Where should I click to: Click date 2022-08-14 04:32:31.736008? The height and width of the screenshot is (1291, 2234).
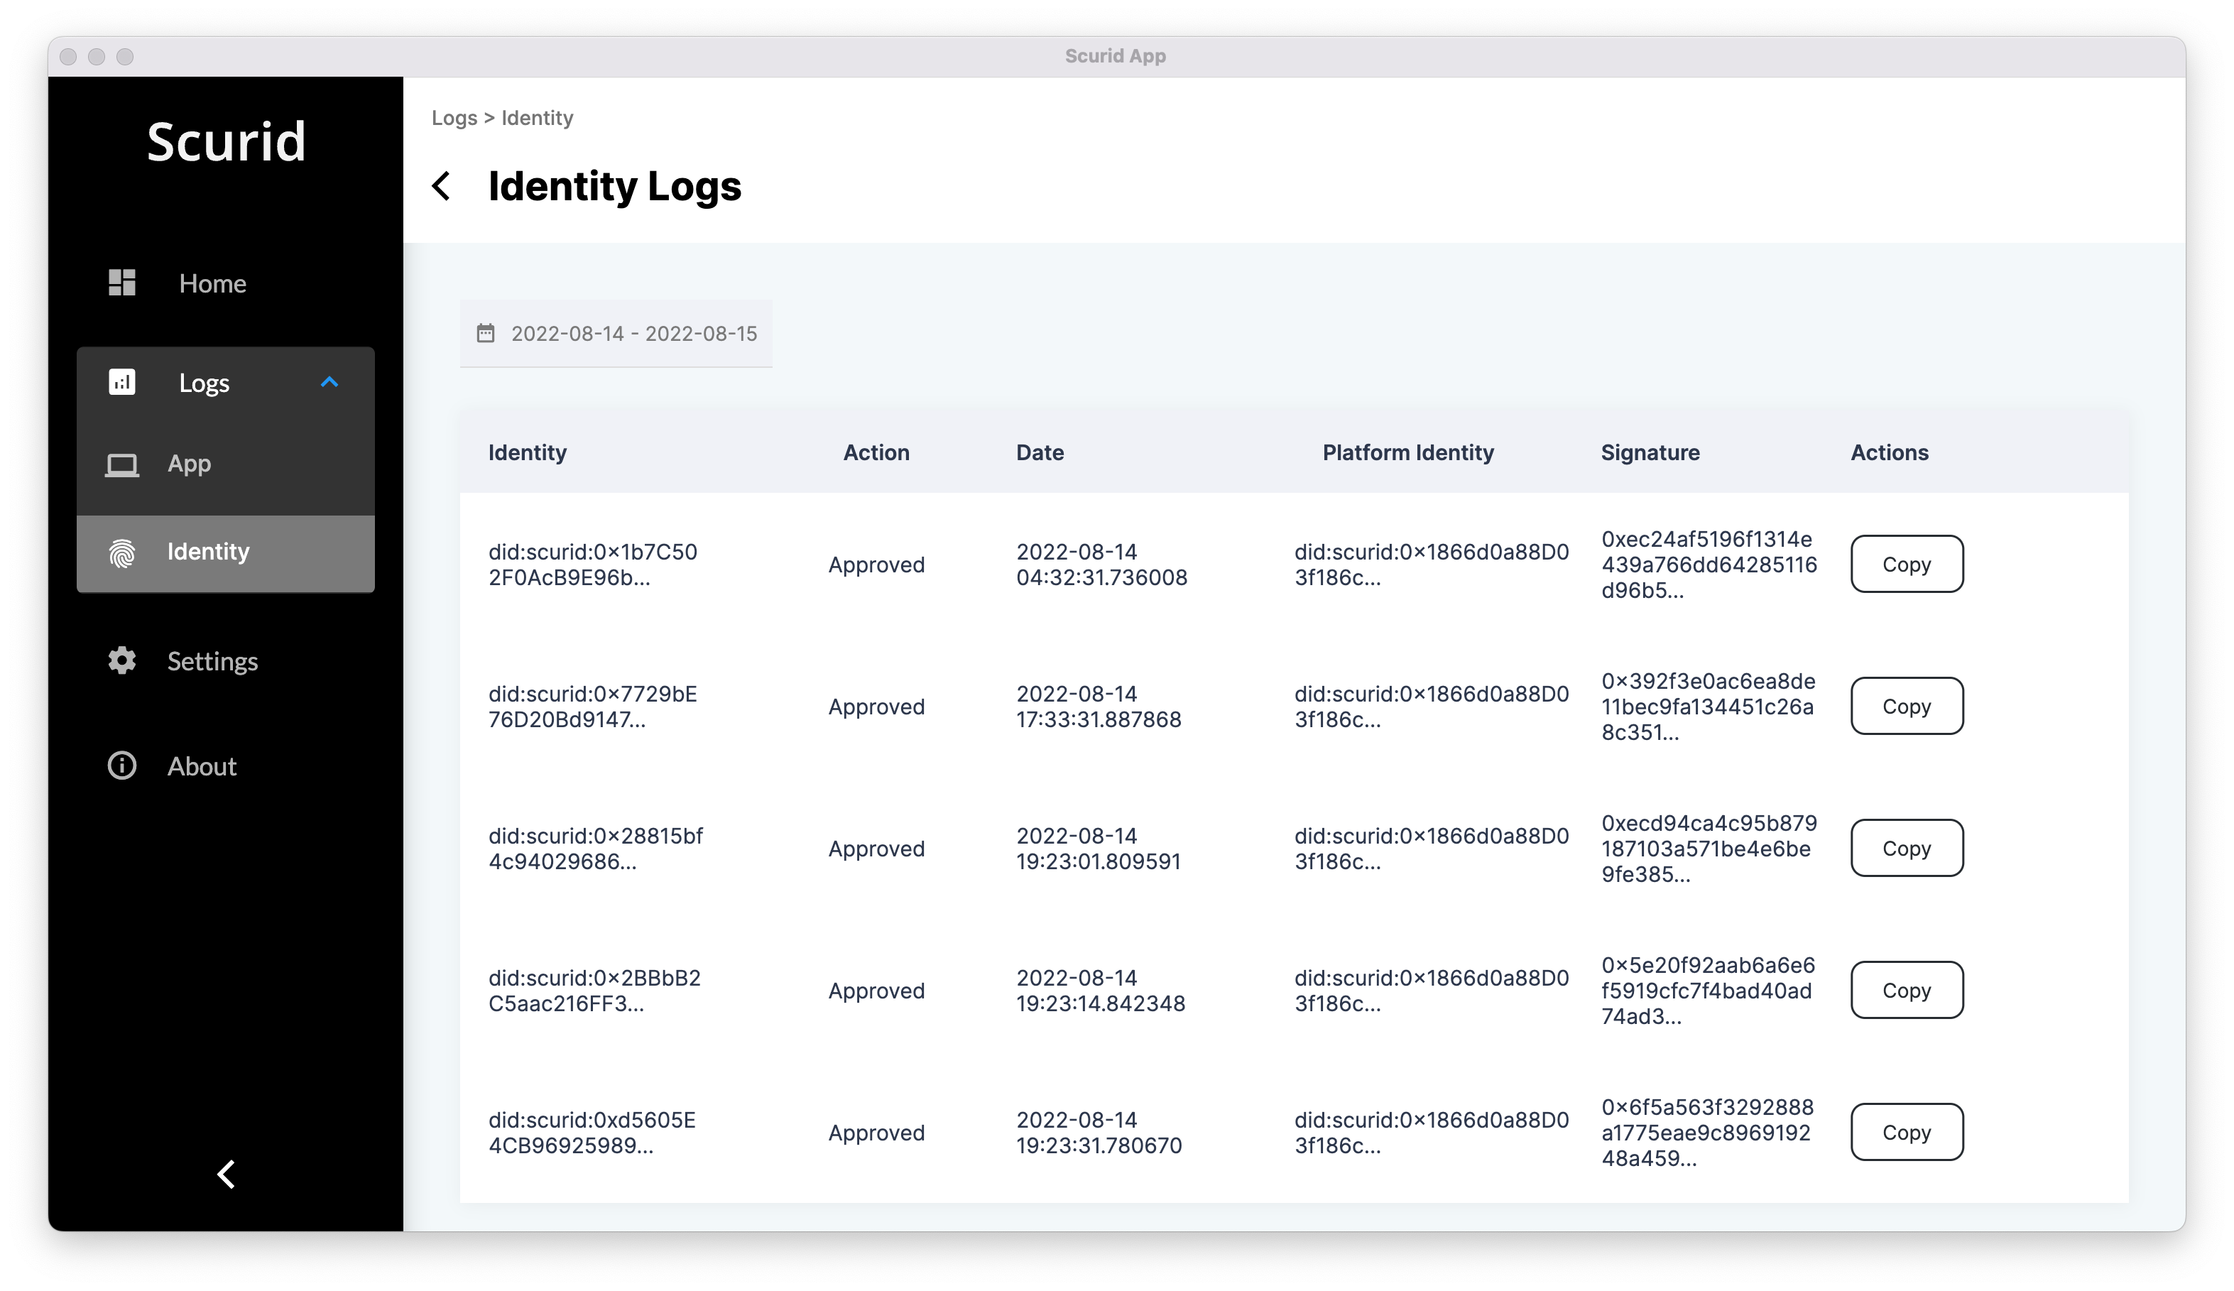1102,564
